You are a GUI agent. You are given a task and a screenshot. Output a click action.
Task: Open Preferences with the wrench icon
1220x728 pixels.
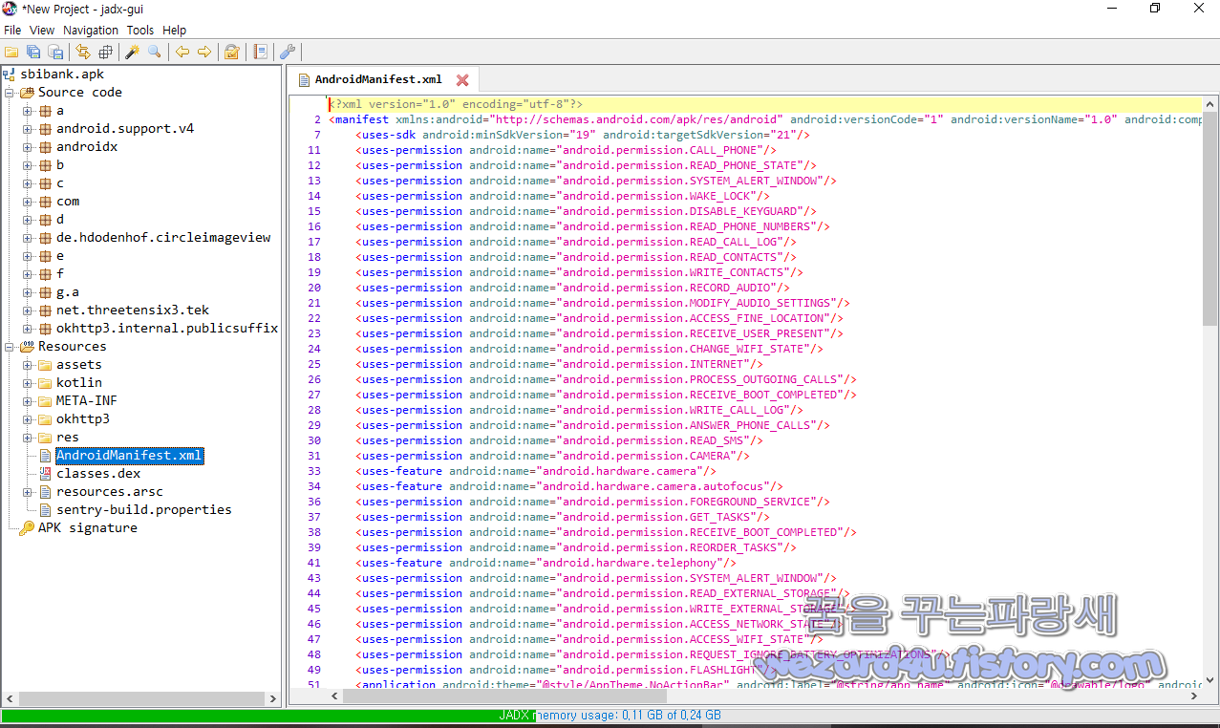coord(287,52)
